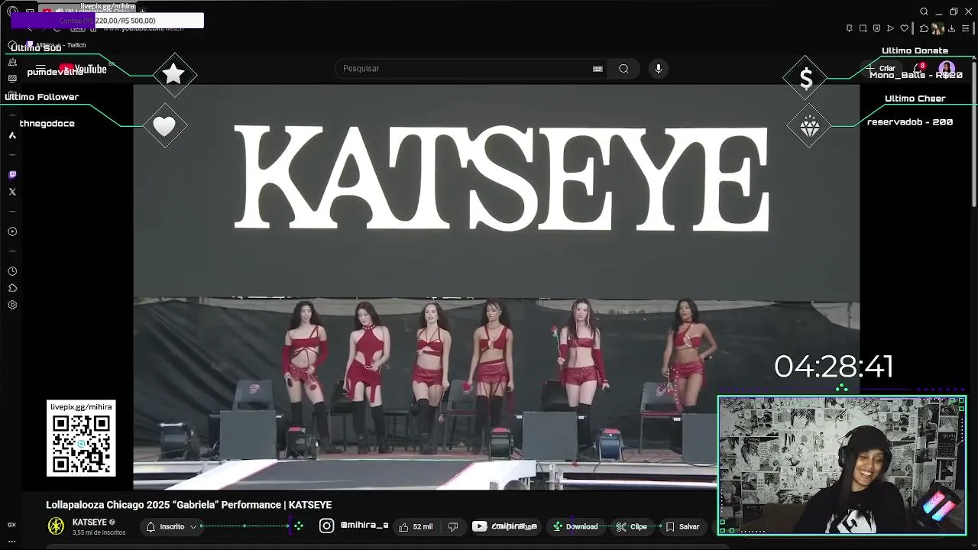The image size is (978, 550).
Task: Open the YouTube hamburger guide menu
Action: pyautogui.click(x=42, y=69)
